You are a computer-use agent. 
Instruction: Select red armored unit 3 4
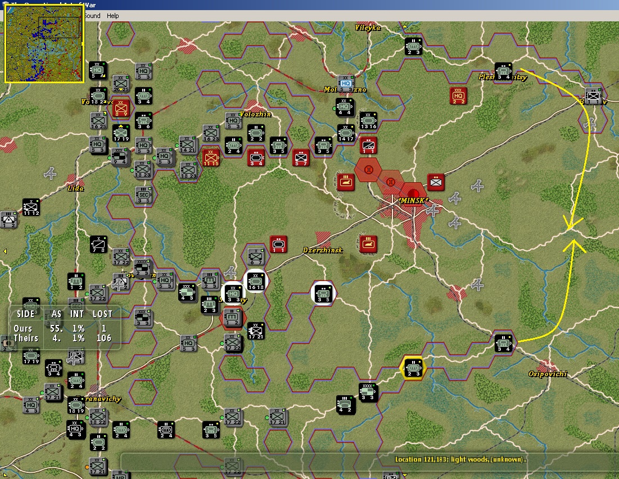click(256, 158)
